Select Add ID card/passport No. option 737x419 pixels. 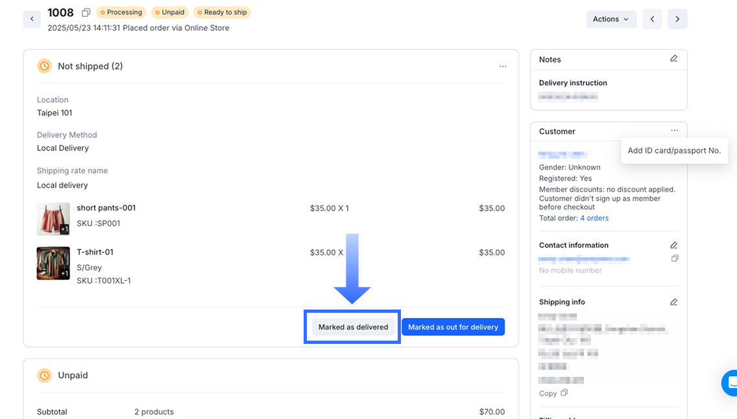click(674, 150)
